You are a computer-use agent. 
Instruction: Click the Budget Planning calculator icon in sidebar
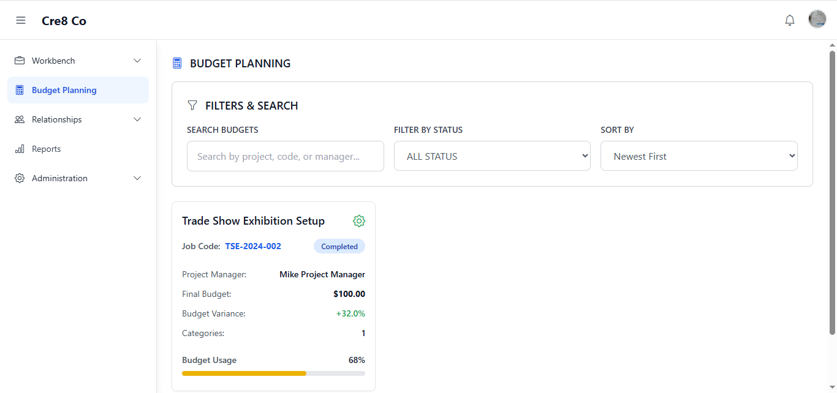[x=20, y=90]
